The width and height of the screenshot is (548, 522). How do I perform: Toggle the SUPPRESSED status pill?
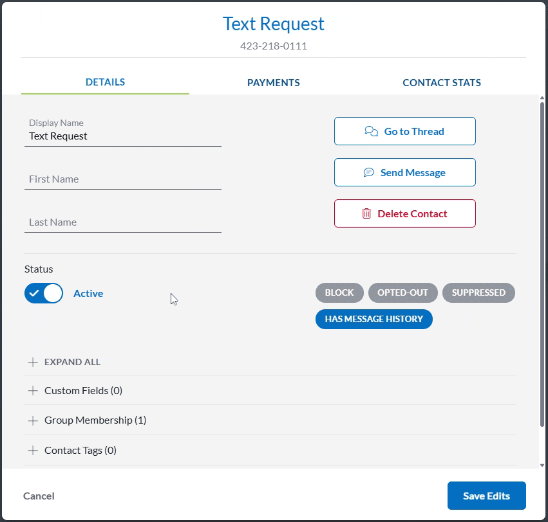(478, 292)
